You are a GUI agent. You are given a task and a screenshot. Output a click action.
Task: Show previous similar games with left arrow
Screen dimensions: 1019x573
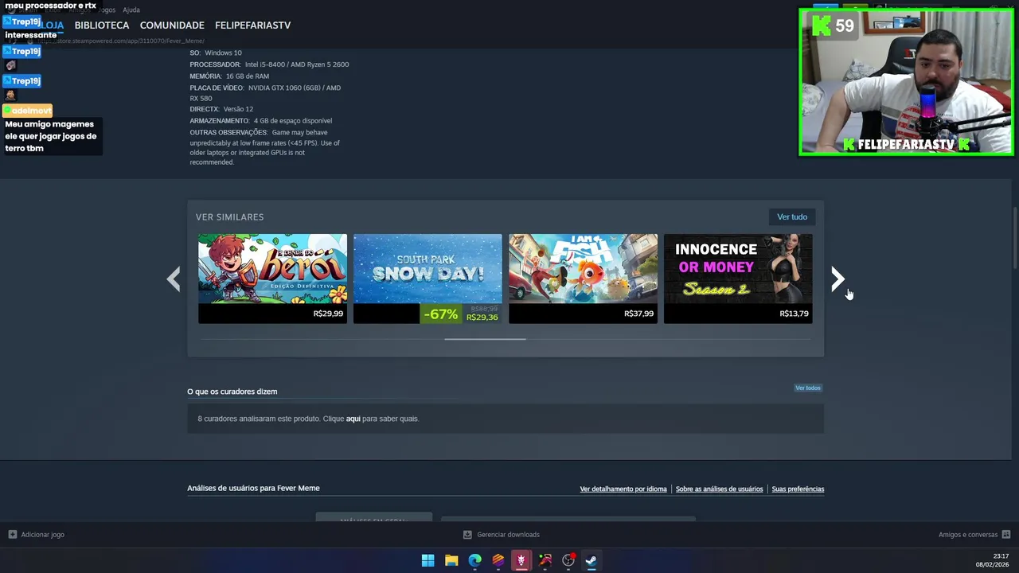pyautogui.click(x=174, y=279)
